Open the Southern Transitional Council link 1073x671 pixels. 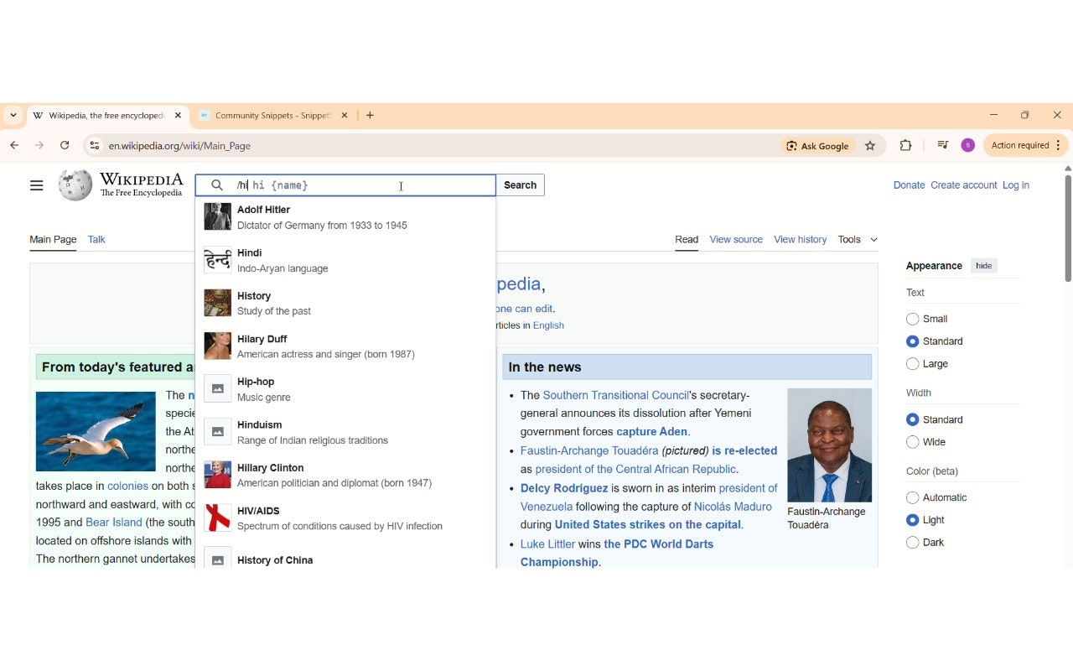point(614,395)
